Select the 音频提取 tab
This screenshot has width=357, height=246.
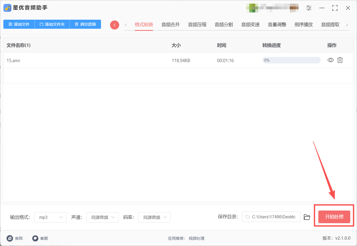(x=330, y=24)
